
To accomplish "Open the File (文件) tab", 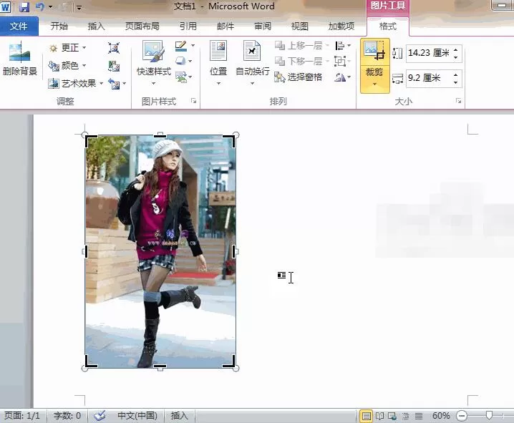I will point(19,26).
